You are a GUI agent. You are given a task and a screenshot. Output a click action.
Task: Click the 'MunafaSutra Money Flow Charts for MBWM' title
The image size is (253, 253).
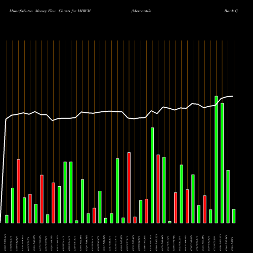click(x=50, y=11)
